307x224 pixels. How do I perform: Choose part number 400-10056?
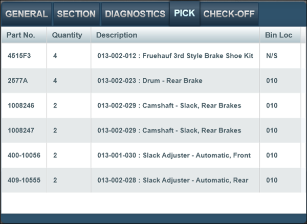click(25, 155)
